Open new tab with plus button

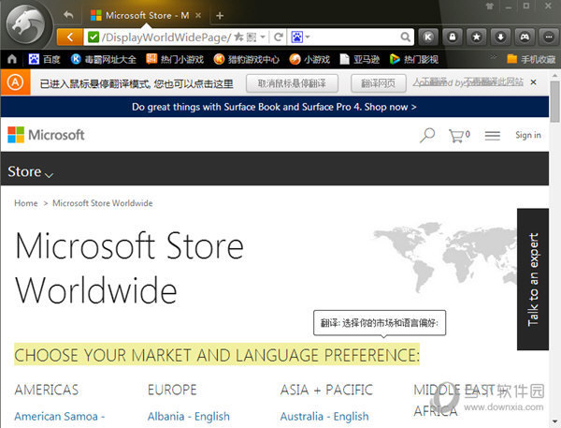point(220,16)
